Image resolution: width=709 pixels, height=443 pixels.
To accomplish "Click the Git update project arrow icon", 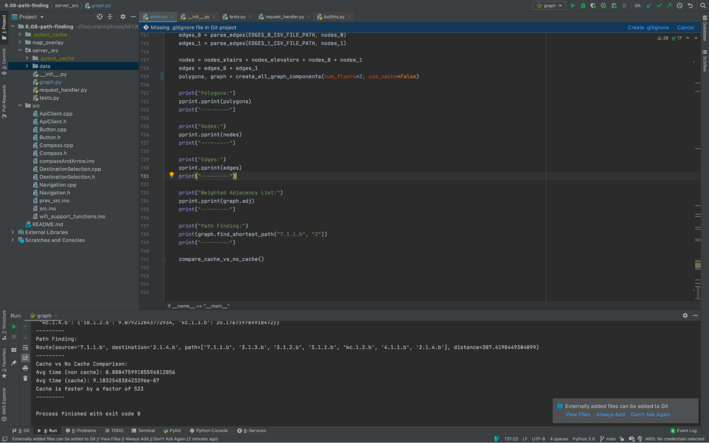I will (x=649, y=6).
